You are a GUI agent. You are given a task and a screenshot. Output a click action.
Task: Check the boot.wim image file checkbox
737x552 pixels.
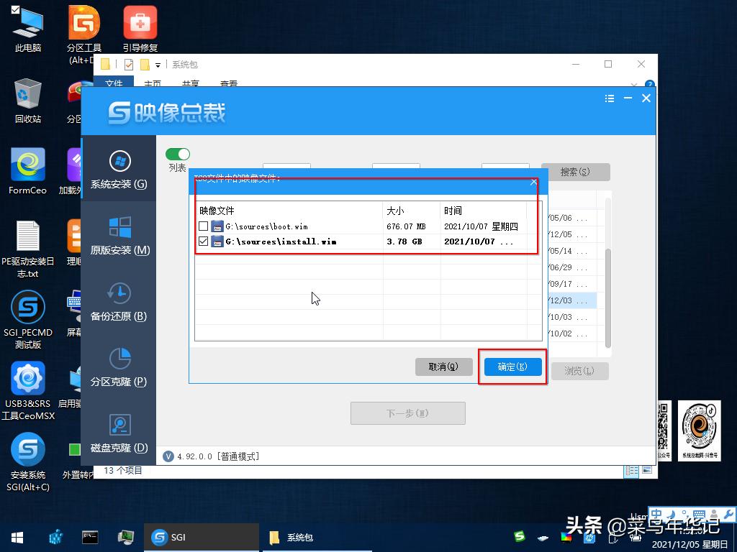click(x=204, y=226)
